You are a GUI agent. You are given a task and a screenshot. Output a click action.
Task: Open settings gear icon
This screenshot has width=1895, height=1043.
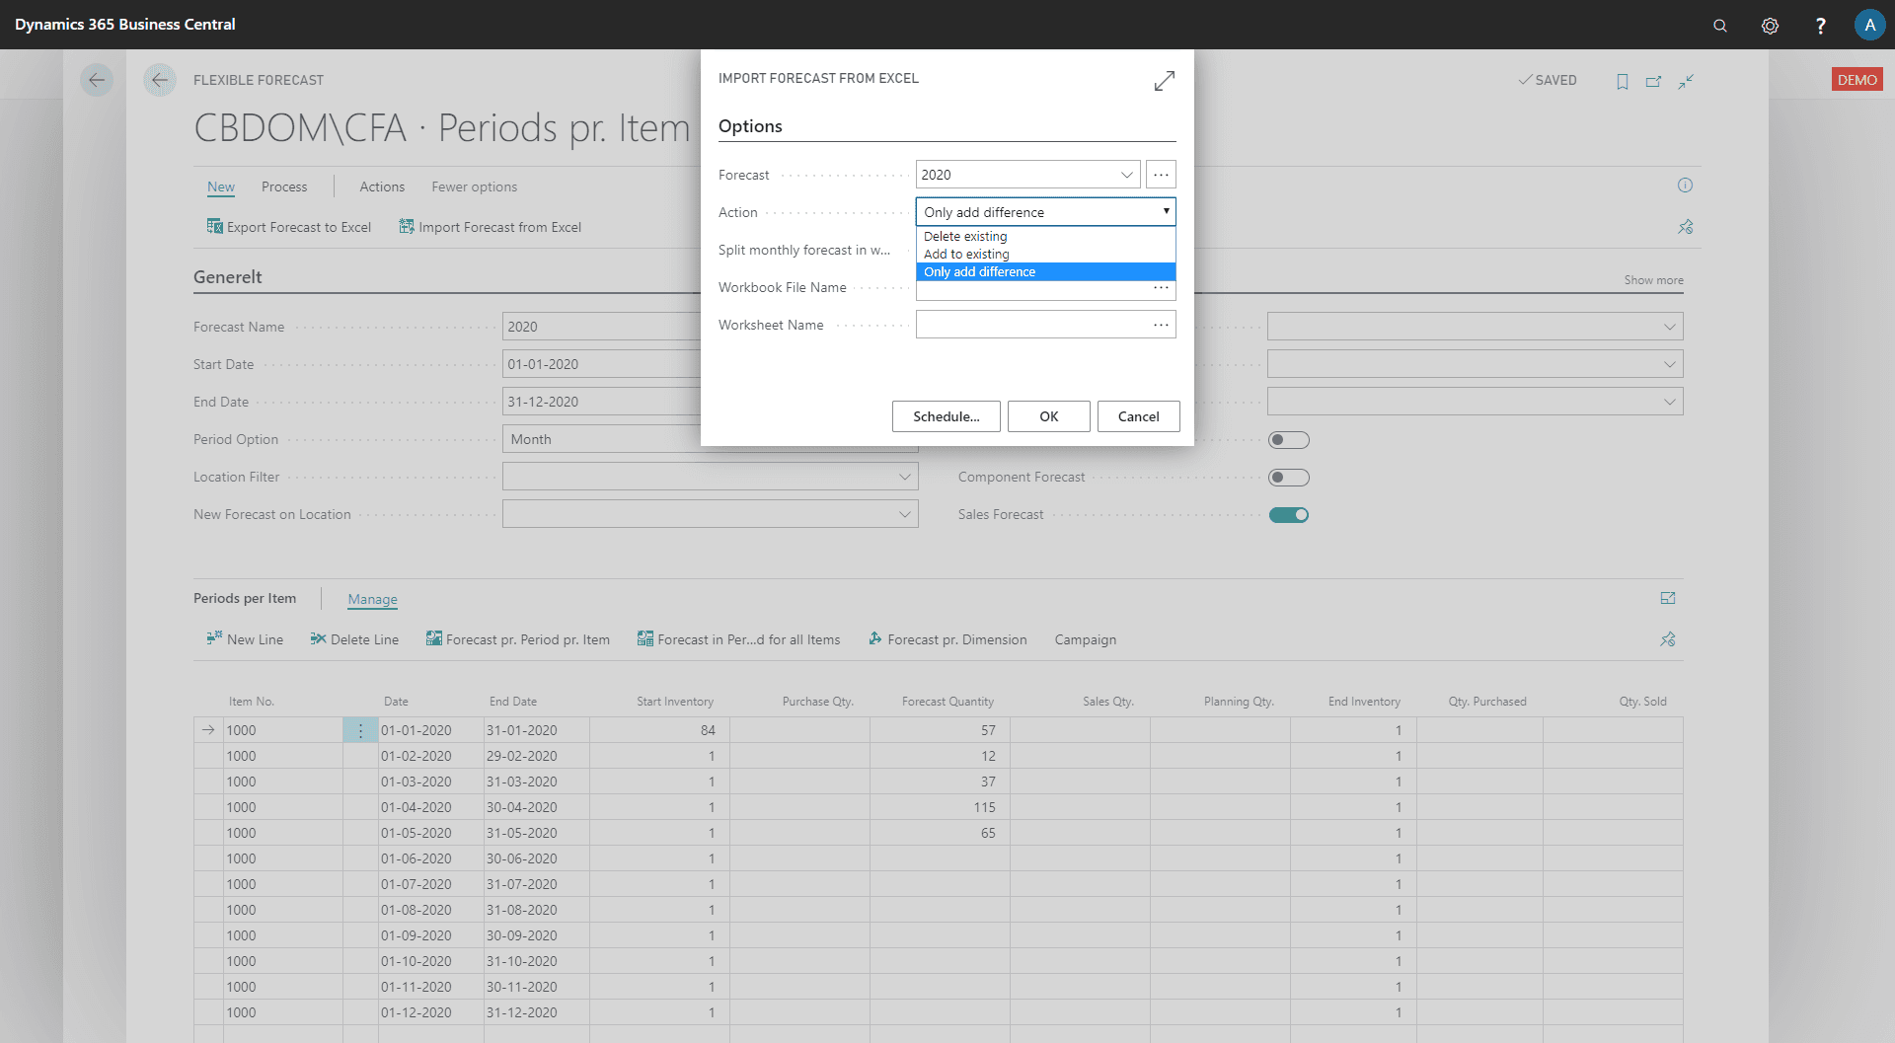coord(1770,26)
